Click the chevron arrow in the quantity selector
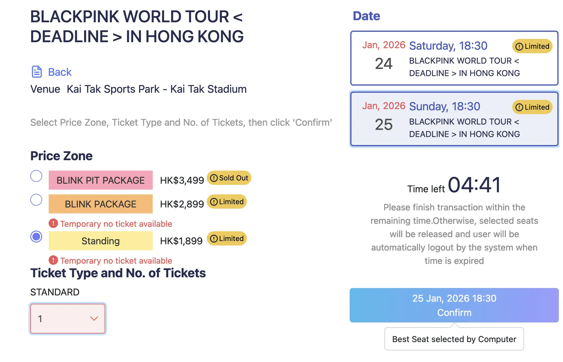563x362 pixels. click(x=94, y=319)
